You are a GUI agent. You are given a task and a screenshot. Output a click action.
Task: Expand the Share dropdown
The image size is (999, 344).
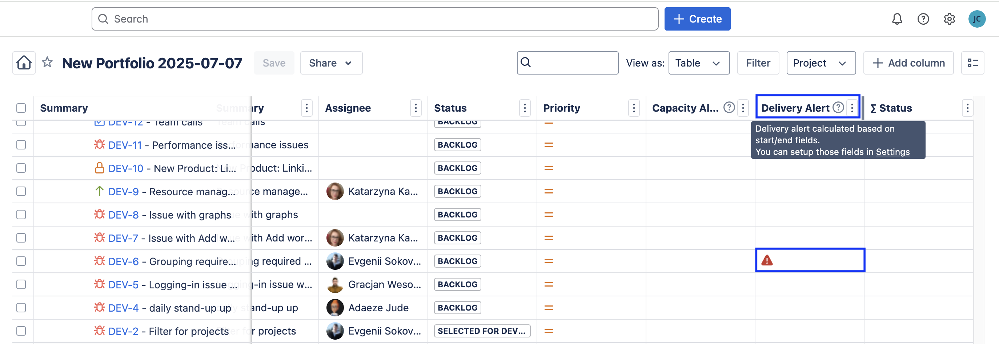(331, 63)
